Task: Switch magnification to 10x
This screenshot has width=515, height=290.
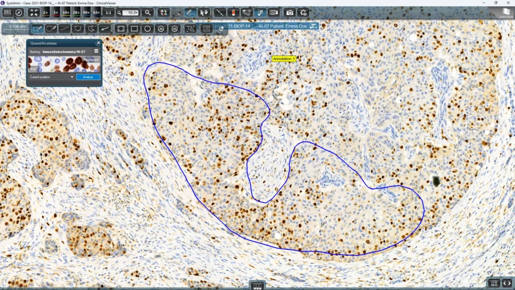Action: click(x=66, y=13)
